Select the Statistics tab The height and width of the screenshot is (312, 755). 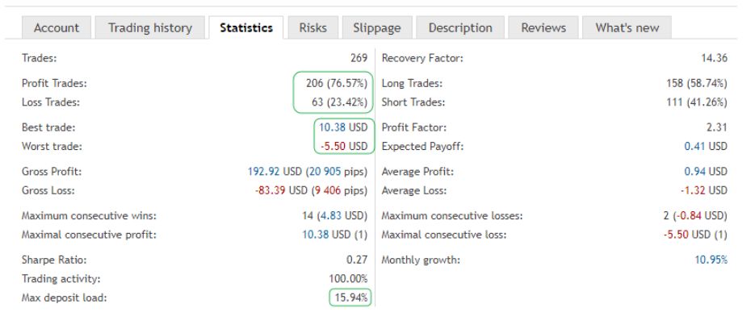click(x=246, y=28)
